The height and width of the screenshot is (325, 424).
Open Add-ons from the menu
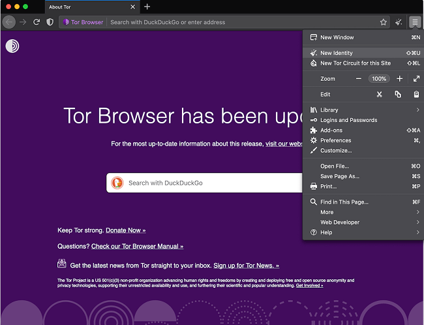pos(363,130)
